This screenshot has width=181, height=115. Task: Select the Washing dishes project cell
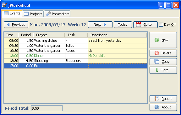click(x=49, y=41)
